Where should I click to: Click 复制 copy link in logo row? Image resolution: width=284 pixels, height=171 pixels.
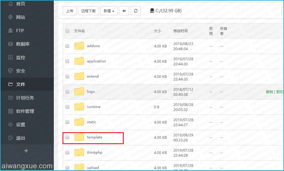coord(269,92)
